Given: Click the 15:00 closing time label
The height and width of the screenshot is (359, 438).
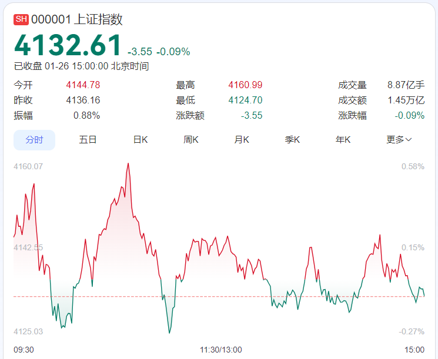Looking at the screenshot, I should 414,350.
